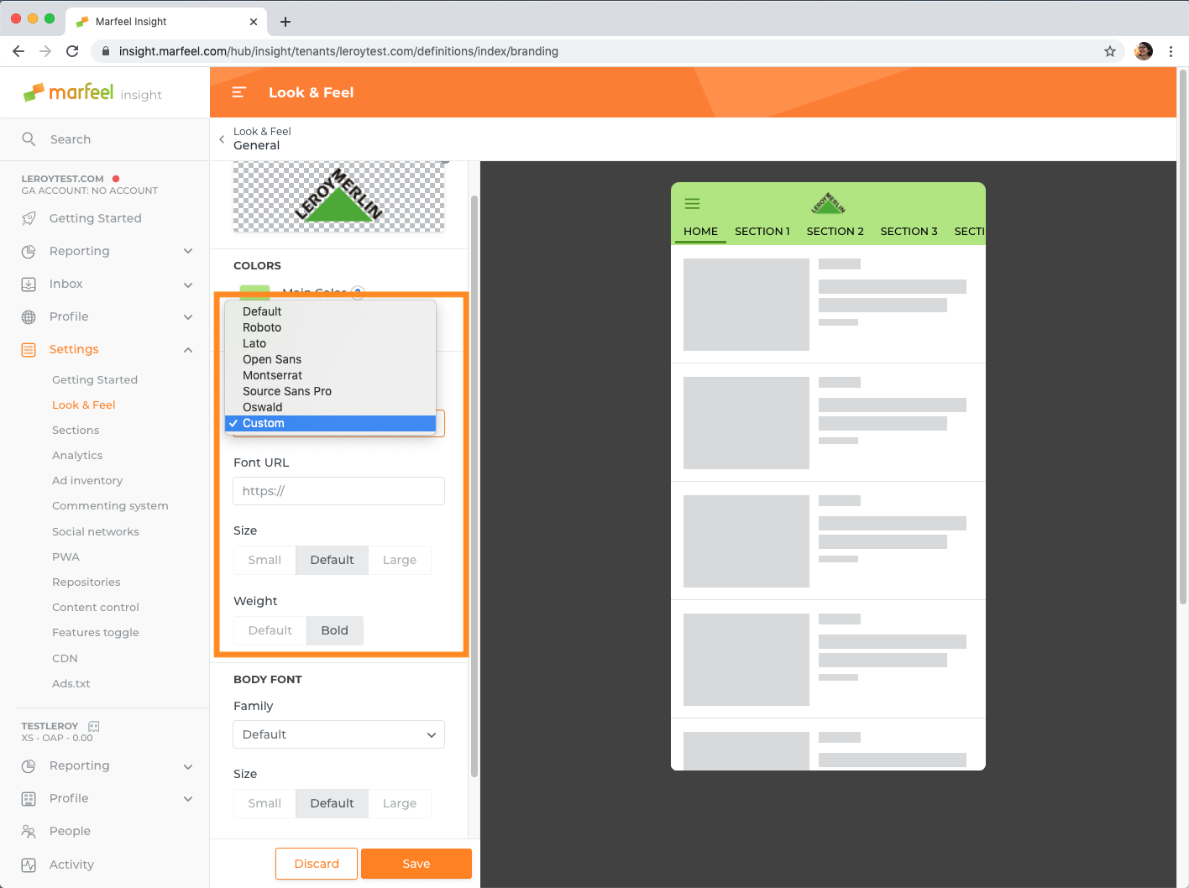Select Small body font size
The height and width of the screenshot is (888, 1189).
(x=265, y=803)
